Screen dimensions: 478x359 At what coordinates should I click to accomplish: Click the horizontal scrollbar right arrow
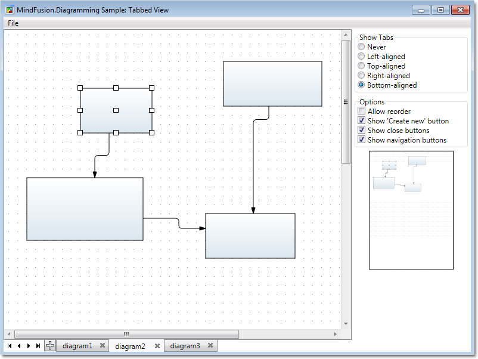click(x=336, y=335)
